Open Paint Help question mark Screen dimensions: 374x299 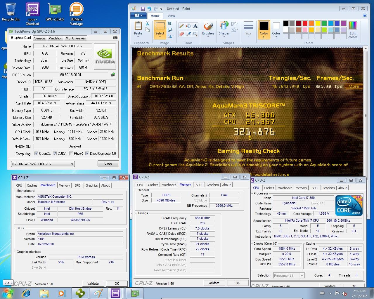[365, 15]
